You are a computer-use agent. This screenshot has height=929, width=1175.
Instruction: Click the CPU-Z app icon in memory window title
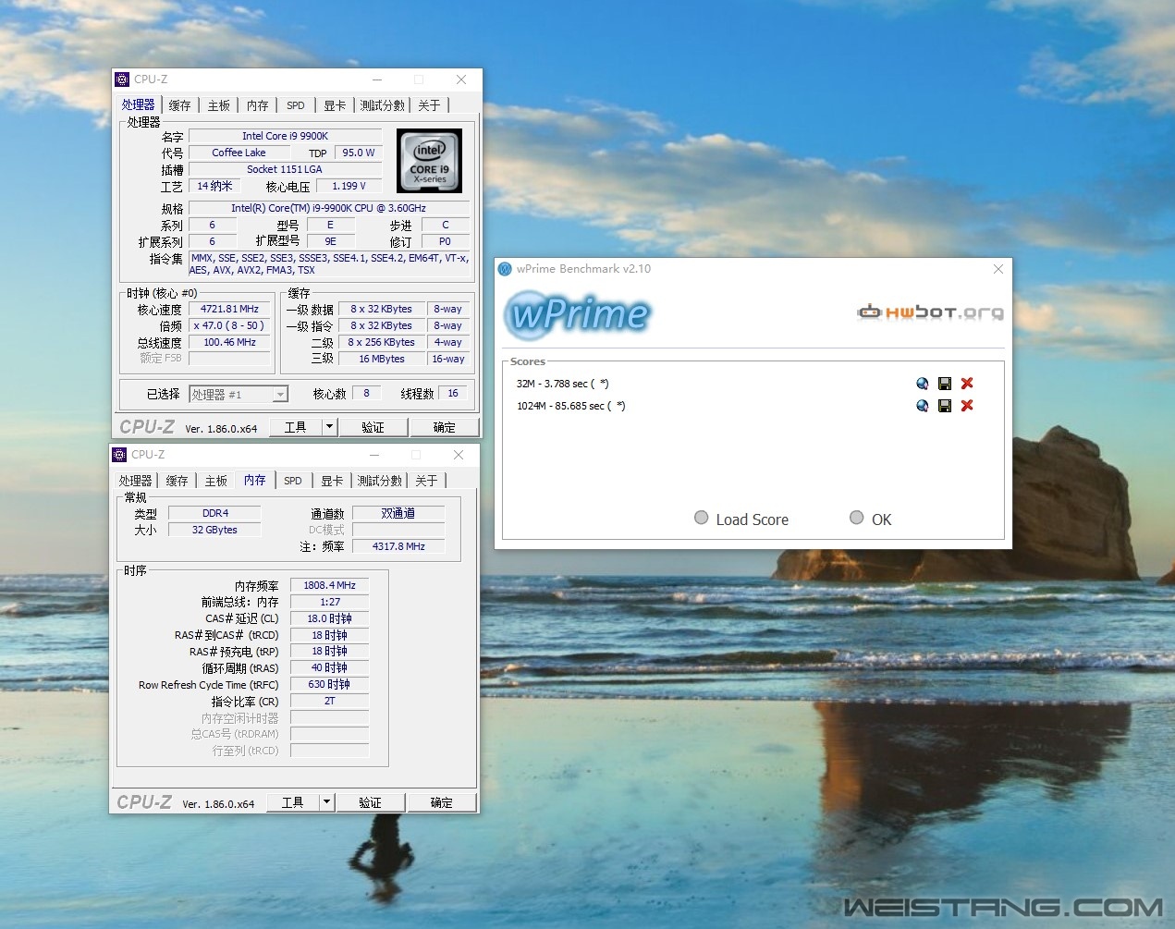point(119,455)
